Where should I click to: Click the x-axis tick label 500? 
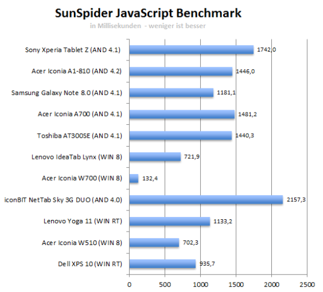(x=165, y=285)
